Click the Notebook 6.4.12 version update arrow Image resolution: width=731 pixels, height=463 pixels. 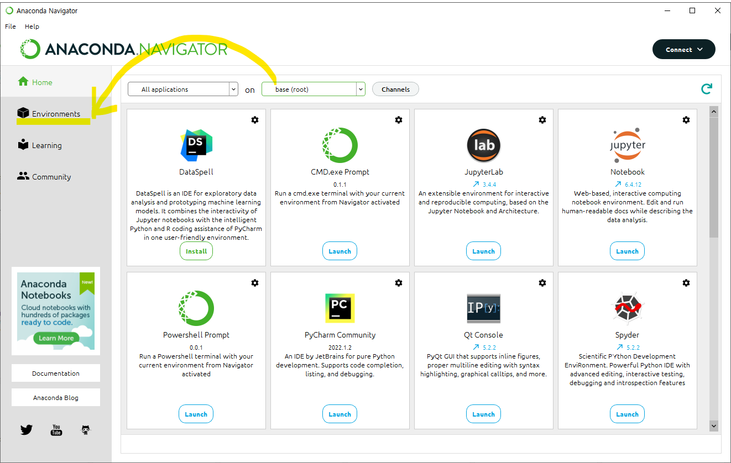618,185
